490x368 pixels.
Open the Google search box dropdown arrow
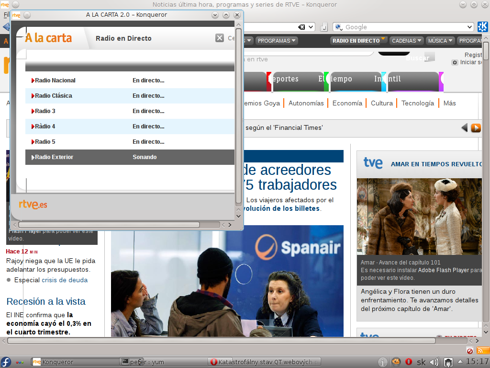pos(470,27)
